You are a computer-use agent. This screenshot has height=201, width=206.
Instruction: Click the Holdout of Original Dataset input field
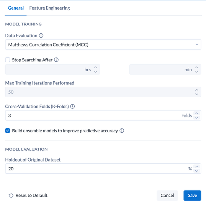point(103,169)
